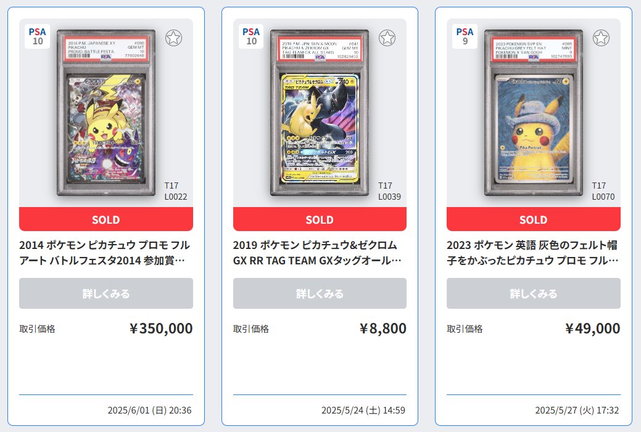Image resolution: width=641 pixels, height=432 pixels.
Task: Open the Grey Felt Hat Pikachu slab image
Action: 534,112
